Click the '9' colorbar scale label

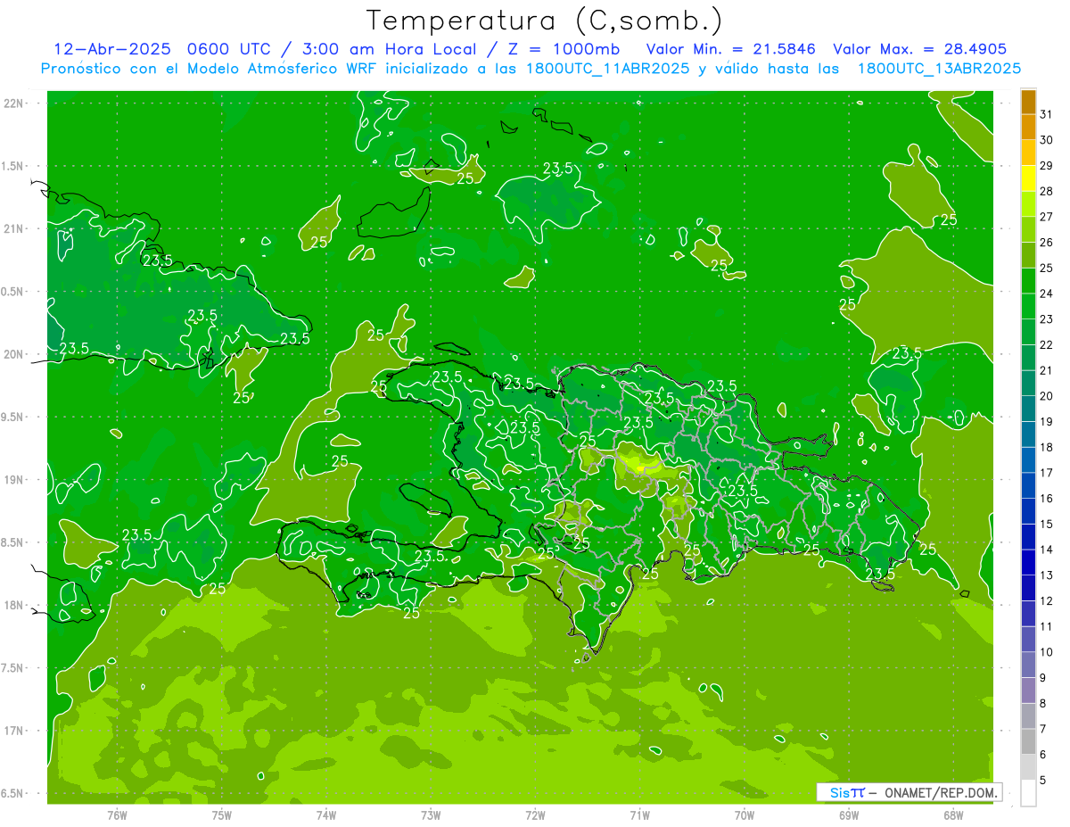1043,678
